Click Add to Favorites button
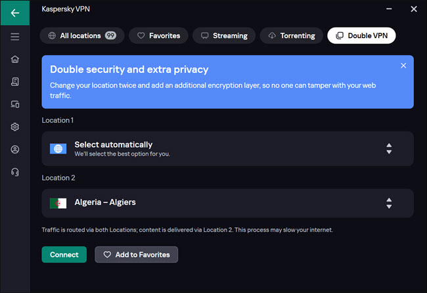Screen dimensions: 427x293 tap(136, 254)
